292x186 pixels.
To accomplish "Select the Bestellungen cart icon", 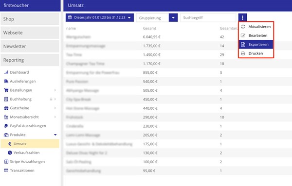I will [6, 90].
